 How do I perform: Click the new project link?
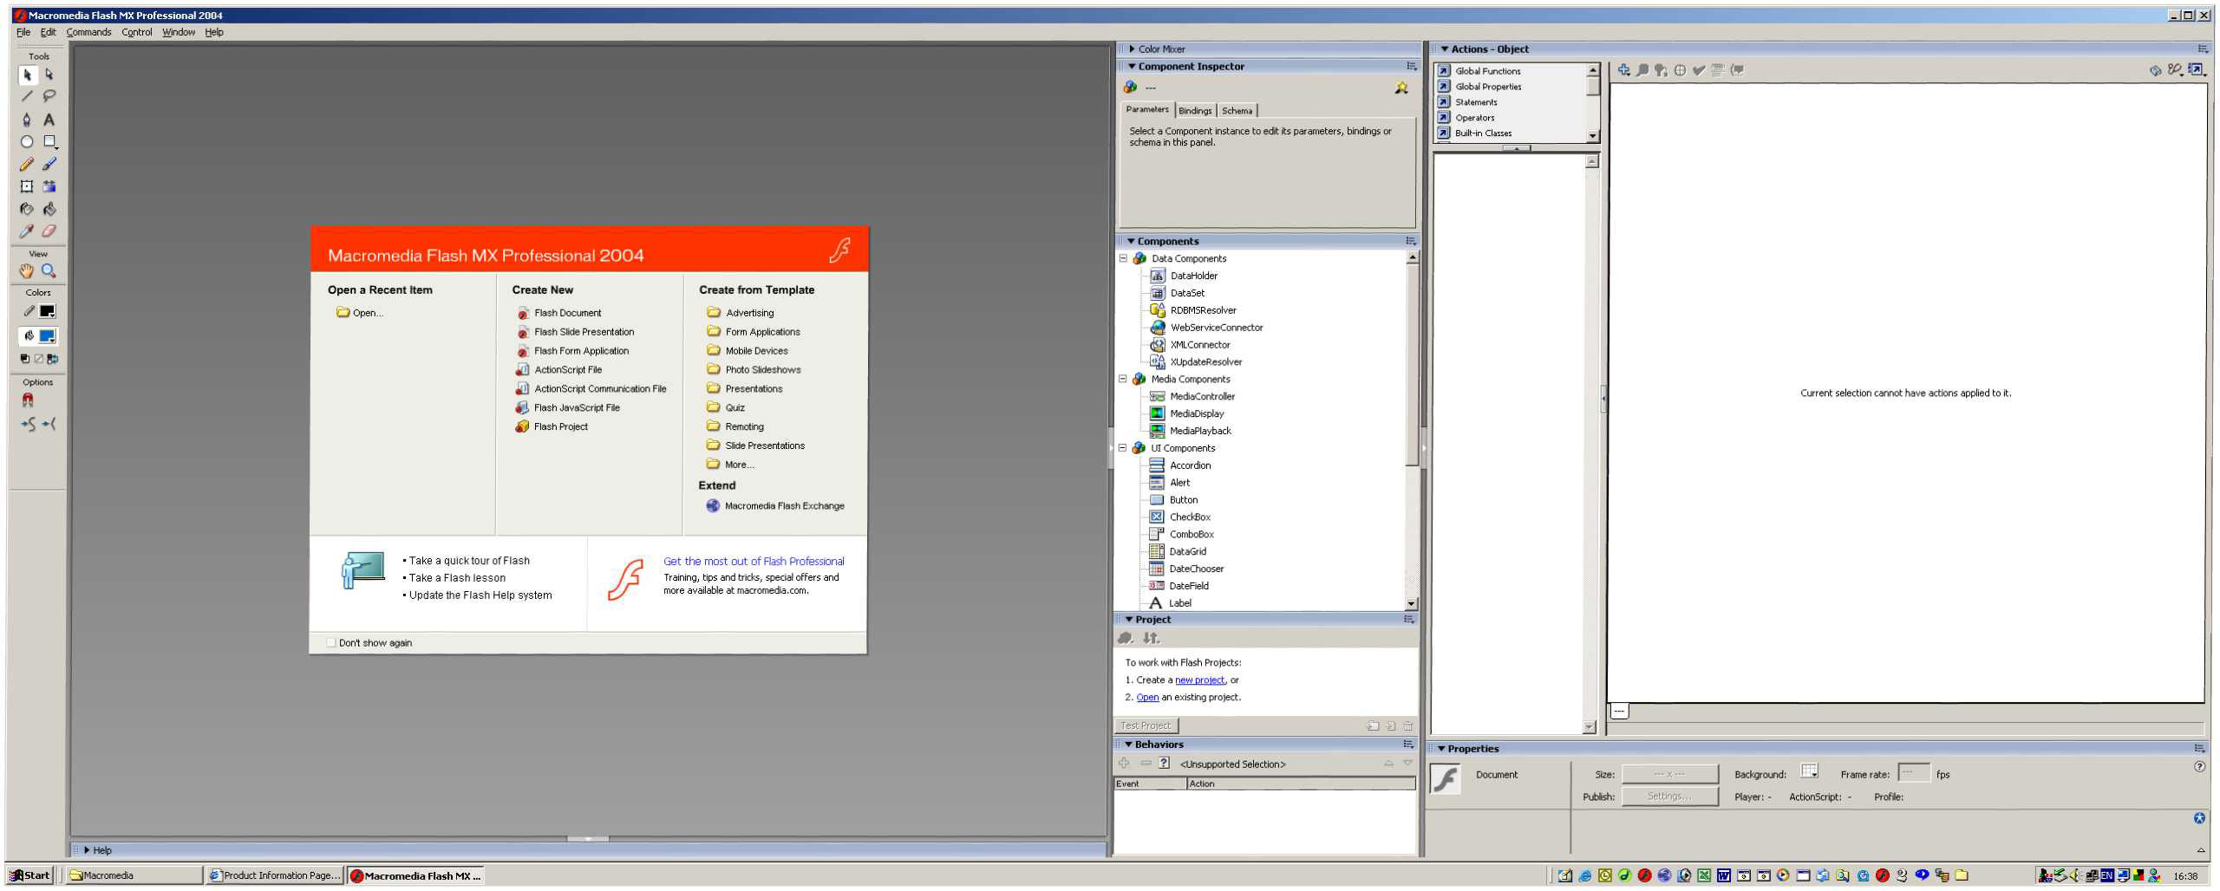[x=1200, y=680]
